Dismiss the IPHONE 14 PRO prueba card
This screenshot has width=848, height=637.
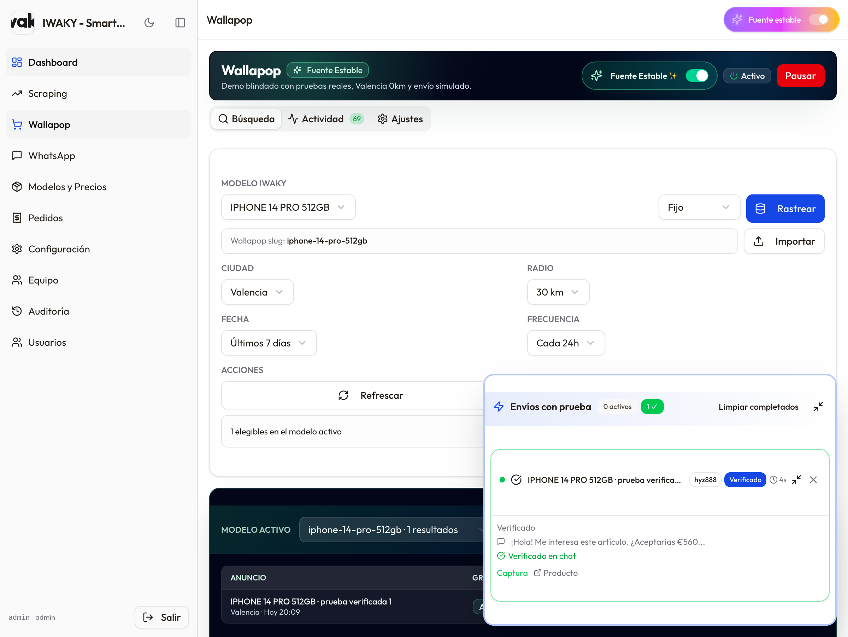point(813,480)
